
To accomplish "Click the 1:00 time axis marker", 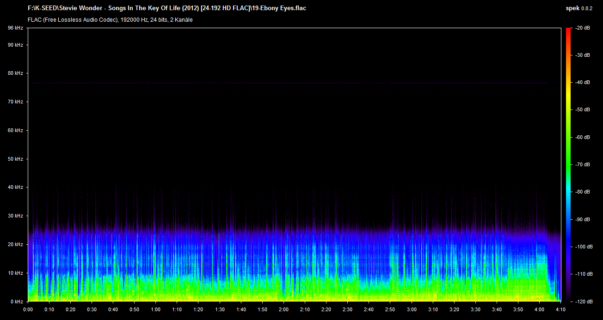I will (156, 309).
